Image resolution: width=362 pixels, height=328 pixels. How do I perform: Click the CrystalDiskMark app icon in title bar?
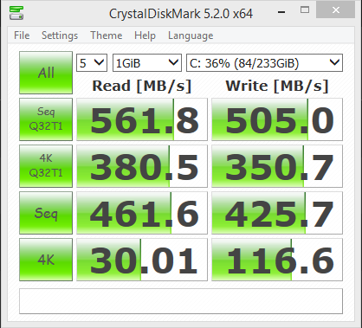pos(16,13)
